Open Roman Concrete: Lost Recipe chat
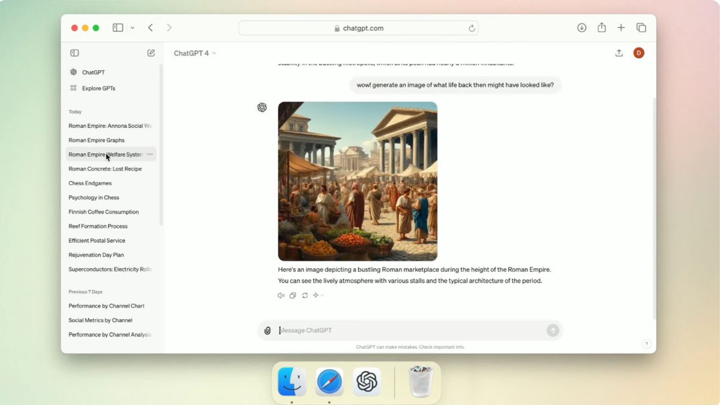The width and height of the screenshot is (720, 405). tap(105, 169)
